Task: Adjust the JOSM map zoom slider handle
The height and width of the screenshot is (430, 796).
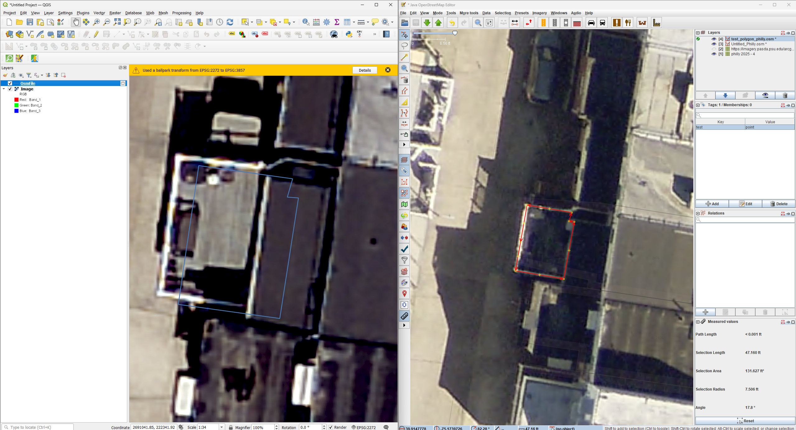Action: pyautogui.click(x=455, y=33)
